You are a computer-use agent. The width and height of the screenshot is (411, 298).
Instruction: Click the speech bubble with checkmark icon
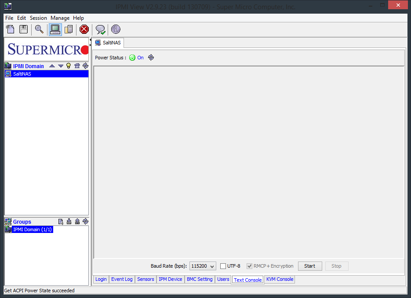[x=100, y=29]
